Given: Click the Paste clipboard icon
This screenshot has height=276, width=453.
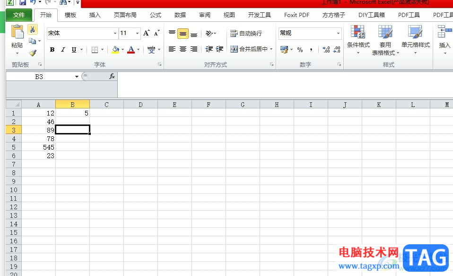Looking at the screenshot, I should [x=17, y=32].
